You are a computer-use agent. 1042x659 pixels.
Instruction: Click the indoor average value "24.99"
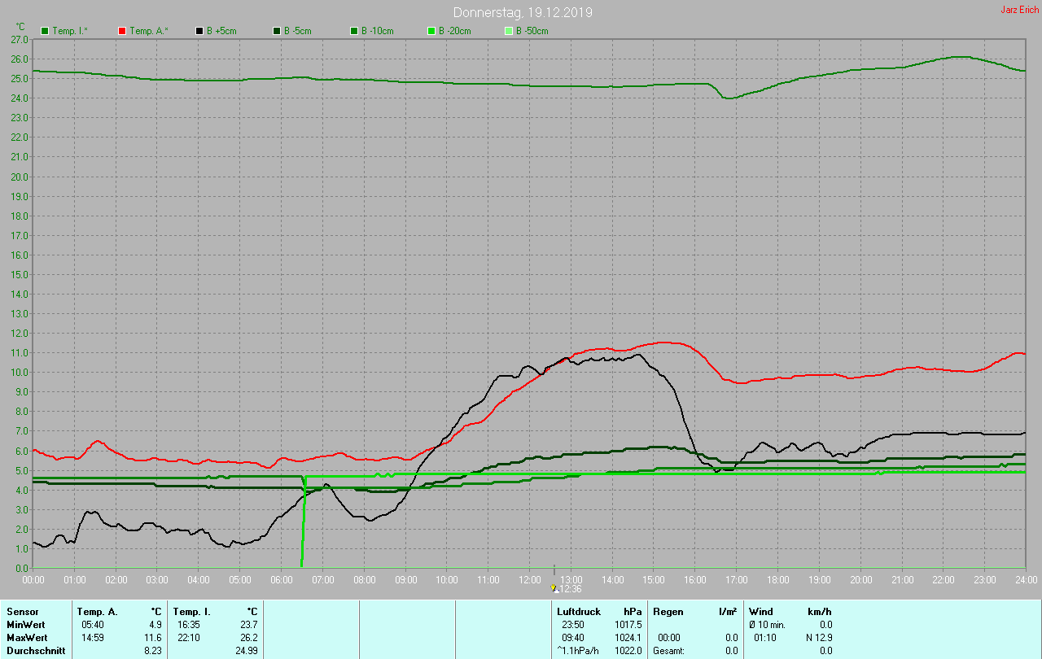[247, 651]
